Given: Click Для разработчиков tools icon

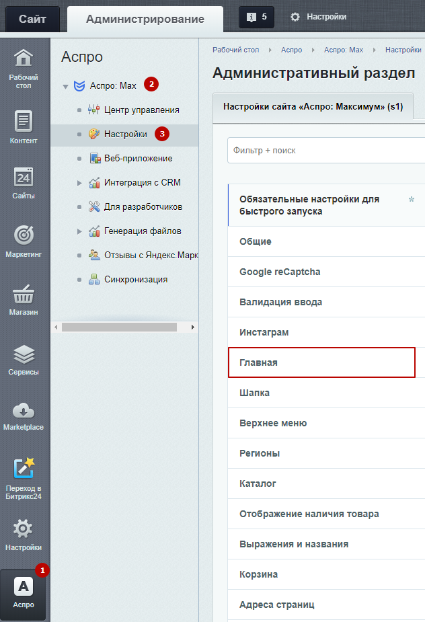Looking at the screenshot, I should click(x=94, y=206).
